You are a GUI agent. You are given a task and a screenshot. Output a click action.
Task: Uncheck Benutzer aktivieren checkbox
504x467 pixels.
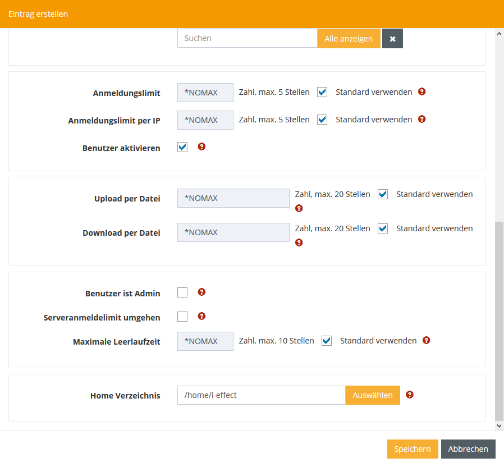point(182,148)
